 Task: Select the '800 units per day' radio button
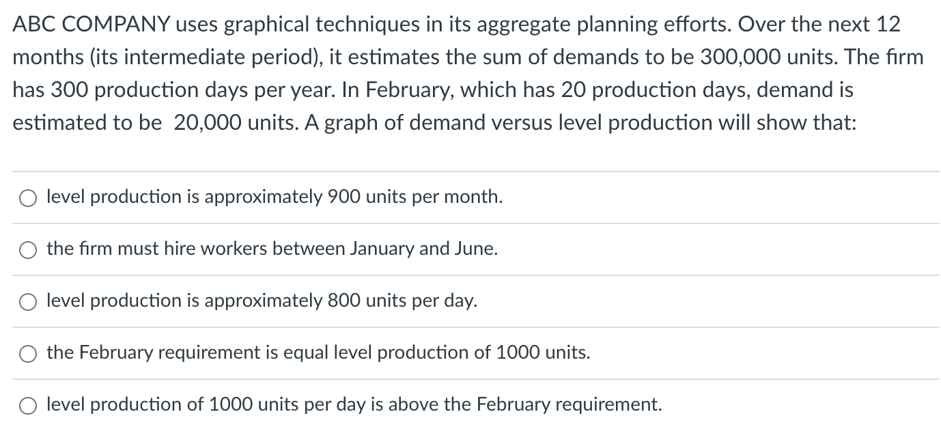click(x=27, y=301)
